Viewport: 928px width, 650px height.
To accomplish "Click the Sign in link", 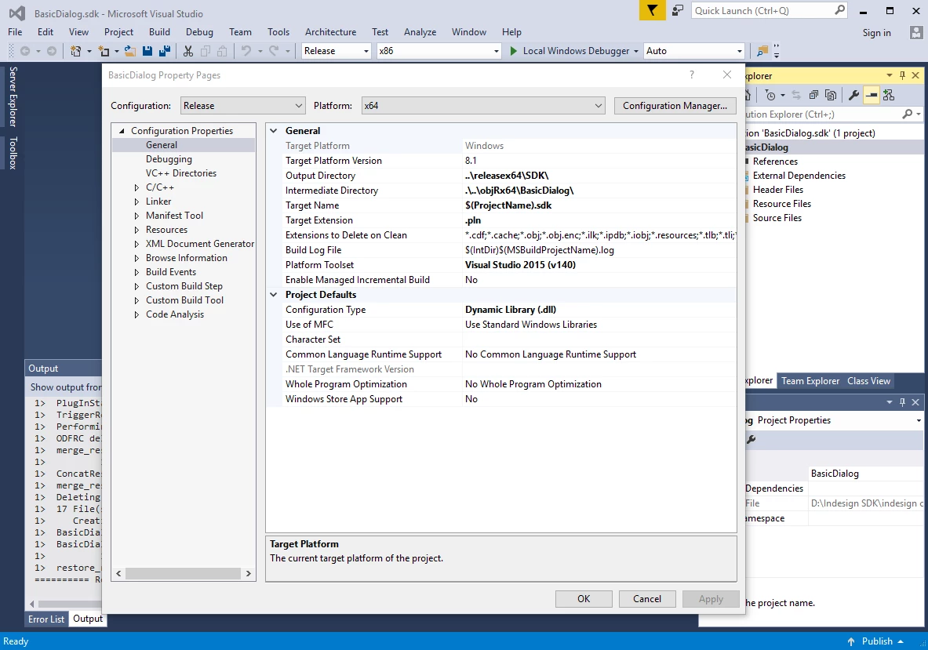I will click(x=876, y=32).
